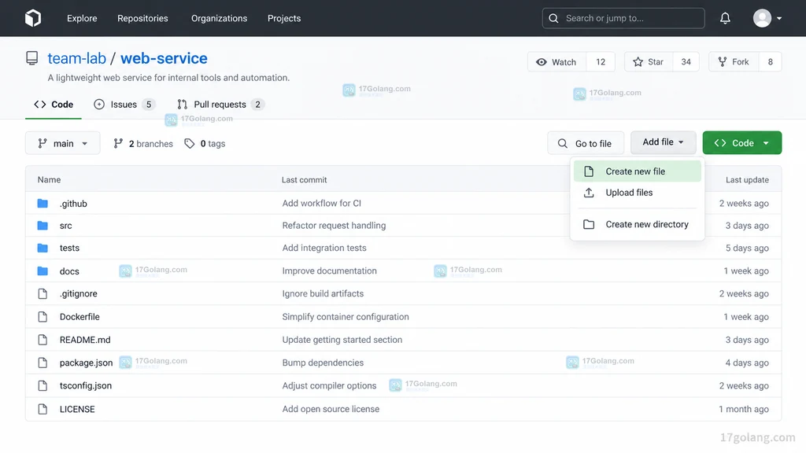The image size is (806, 453).
Task: Open the user avatar menu
Action: [767, 18]
